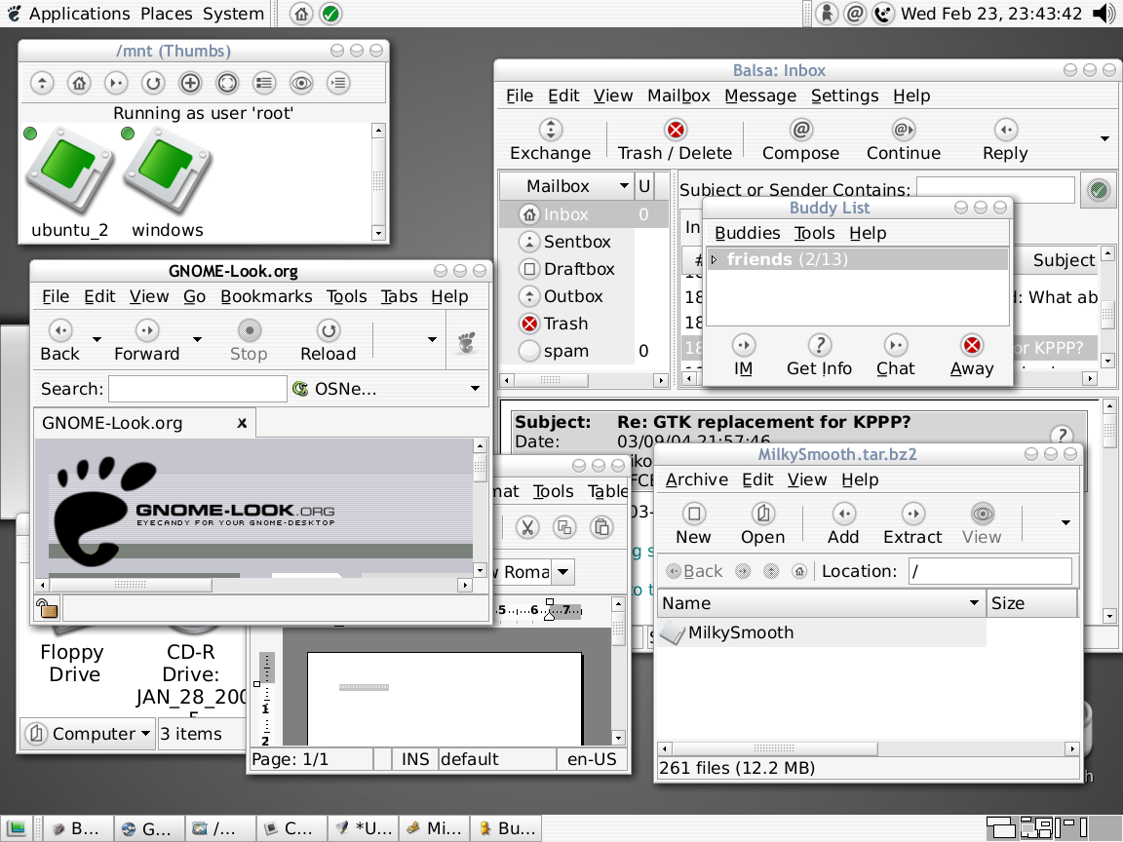The height and width of the screenshot is (842, 1123).
Task: Click home launcher icon in top panel
Action: pos(301,14)
